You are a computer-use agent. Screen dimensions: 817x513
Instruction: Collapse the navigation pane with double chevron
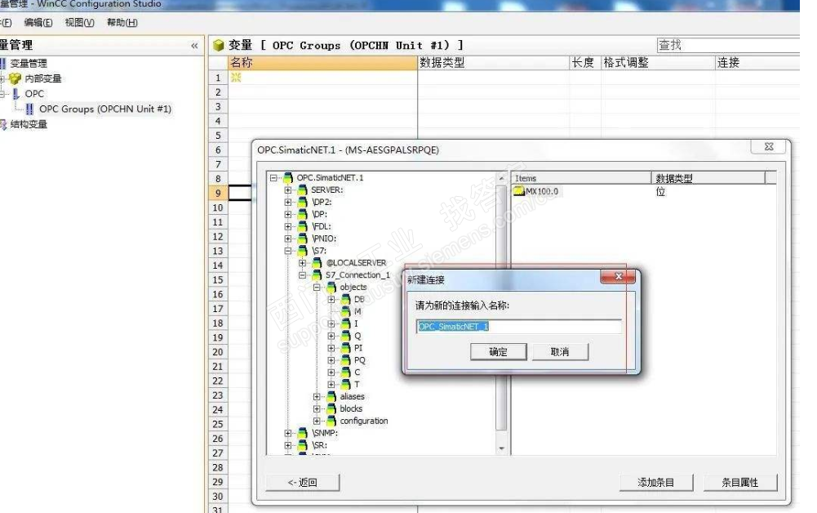point(194,46)
